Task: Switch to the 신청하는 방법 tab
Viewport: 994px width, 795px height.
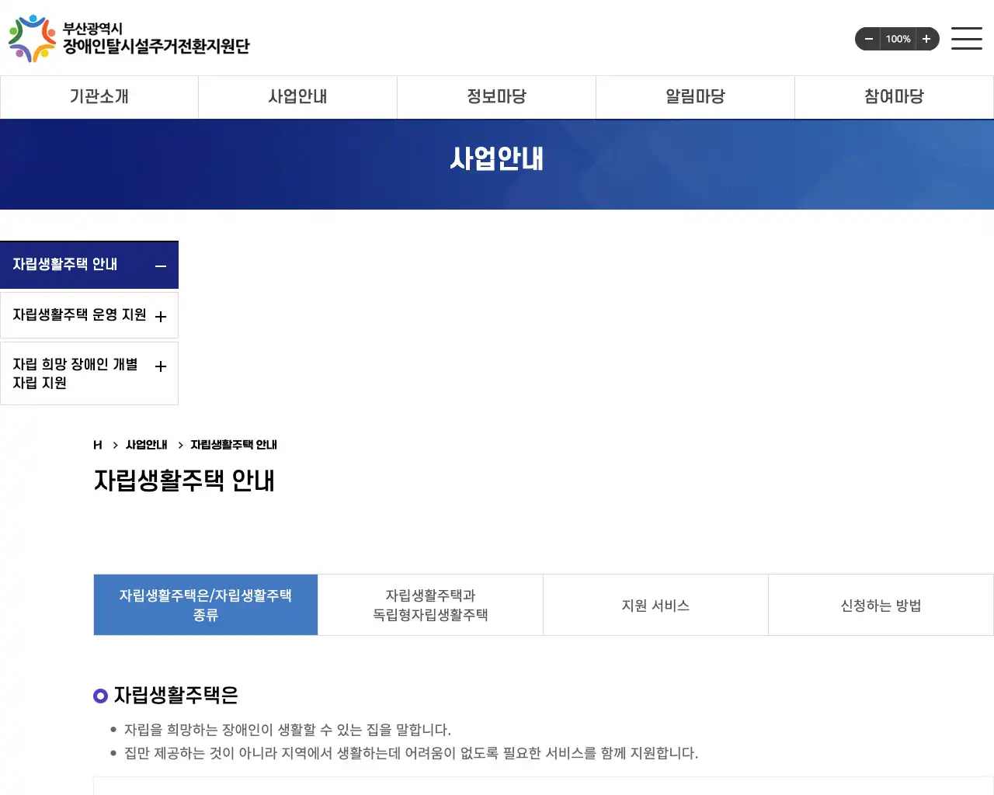Action: tap(881, 605)
